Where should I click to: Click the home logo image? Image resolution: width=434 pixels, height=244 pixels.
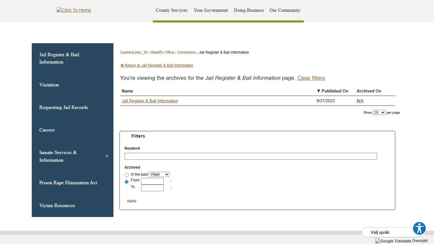pos(74,10)
